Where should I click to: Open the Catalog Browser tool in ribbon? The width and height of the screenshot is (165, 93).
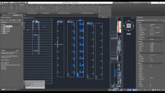pos(11,9)
